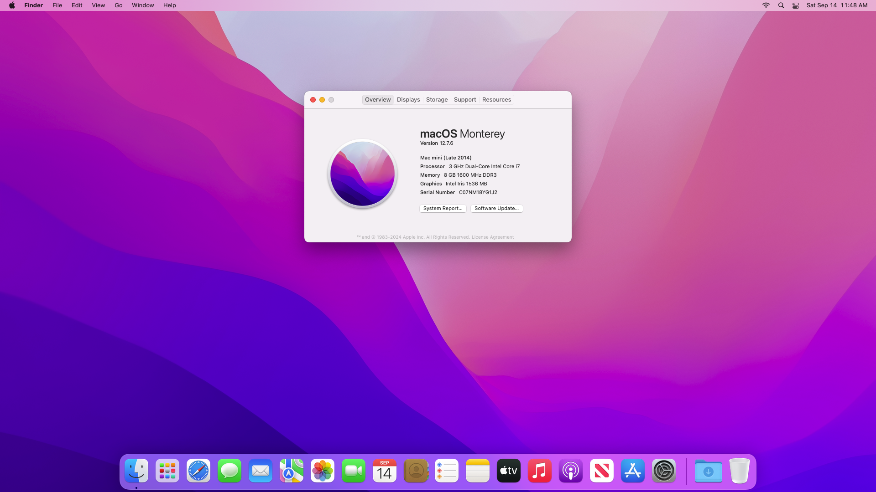Open Spotlight search magnifier icon
Screen dimensions: 876x492
[x=781, y=5]
